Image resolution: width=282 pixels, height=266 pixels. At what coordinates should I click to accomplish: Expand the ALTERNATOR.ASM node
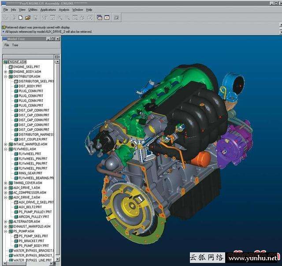tap(6, 221)
